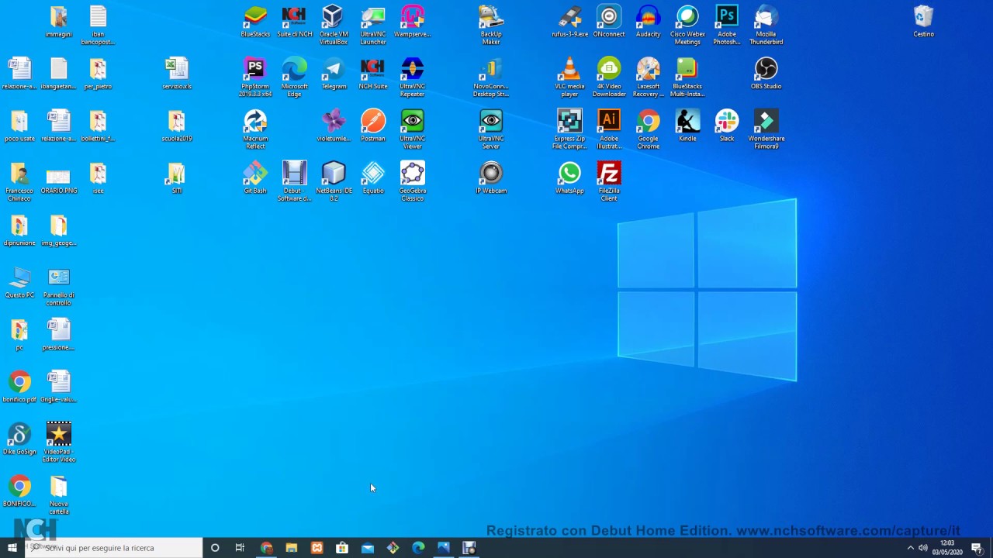Select UltraVNC Viewer icon

coord(412,129)
